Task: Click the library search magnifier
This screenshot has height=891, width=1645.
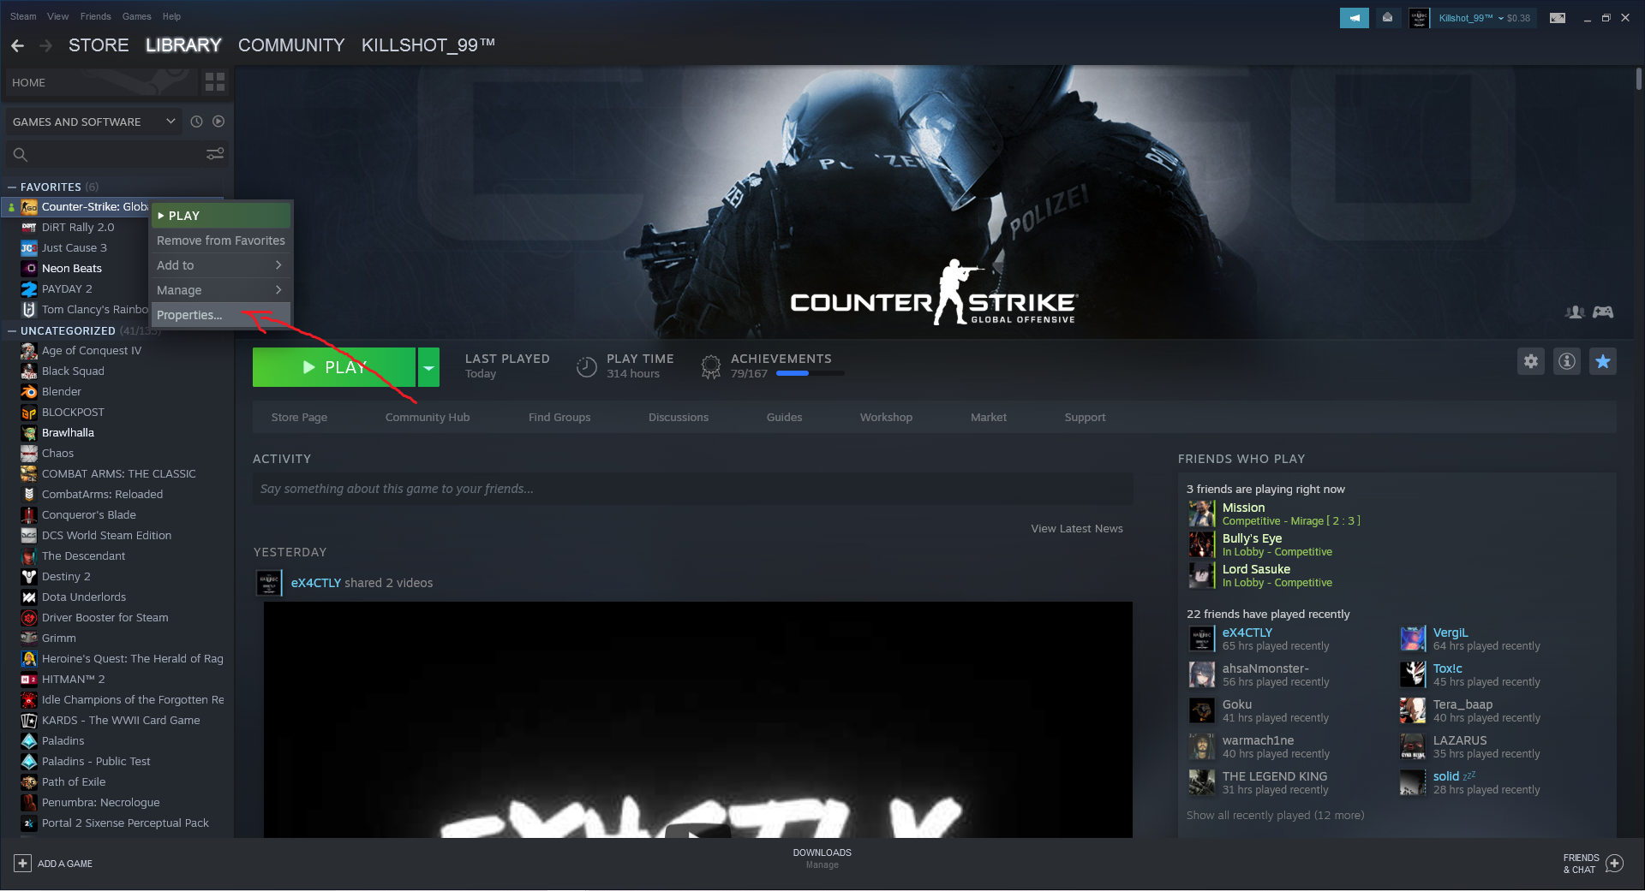Action: tap(21, 154)
